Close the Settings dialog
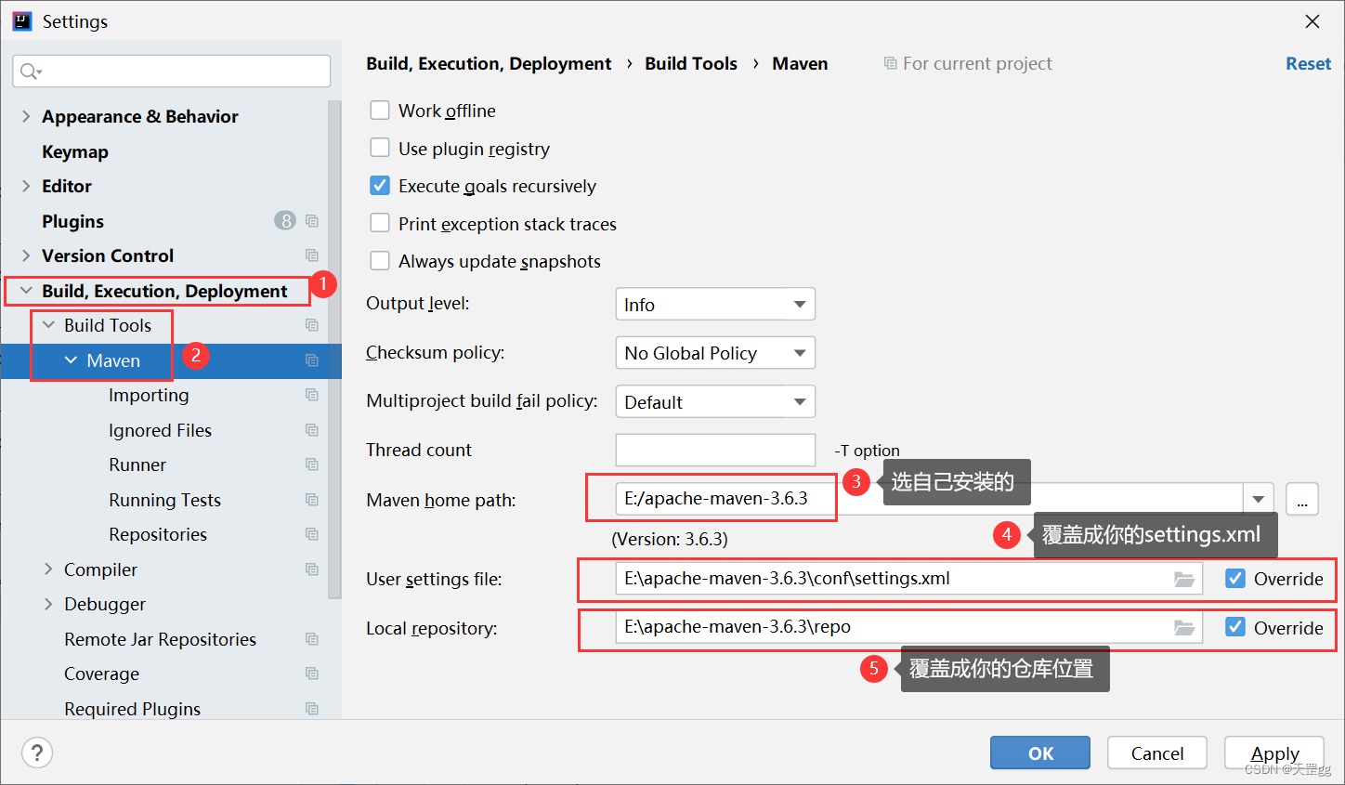 coord(1312,21)
